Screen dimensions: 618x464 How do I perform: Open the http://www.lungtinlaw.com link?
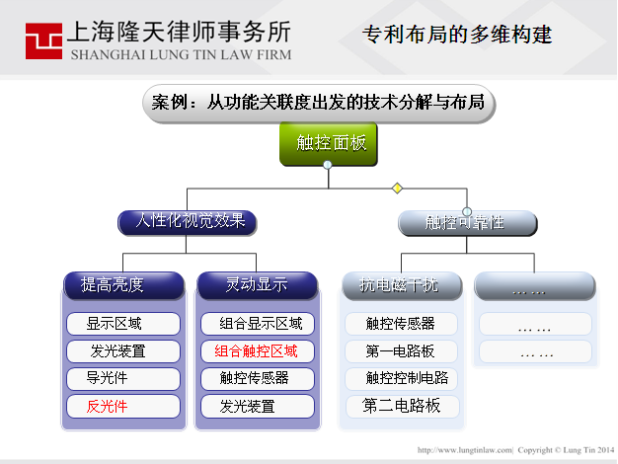pyautogui.click(x=465, y=450)
